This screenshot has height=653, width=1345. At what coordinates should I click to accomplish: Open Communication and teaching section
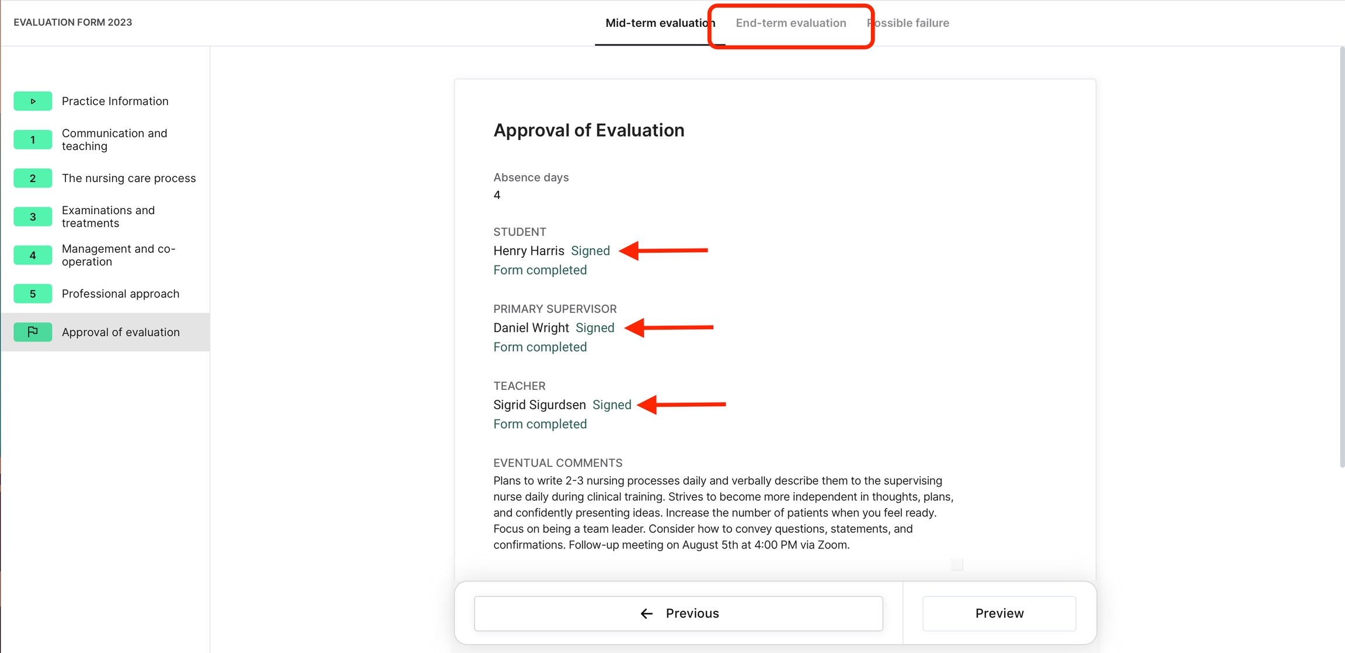pyautogui.click(x=114, y=139)
